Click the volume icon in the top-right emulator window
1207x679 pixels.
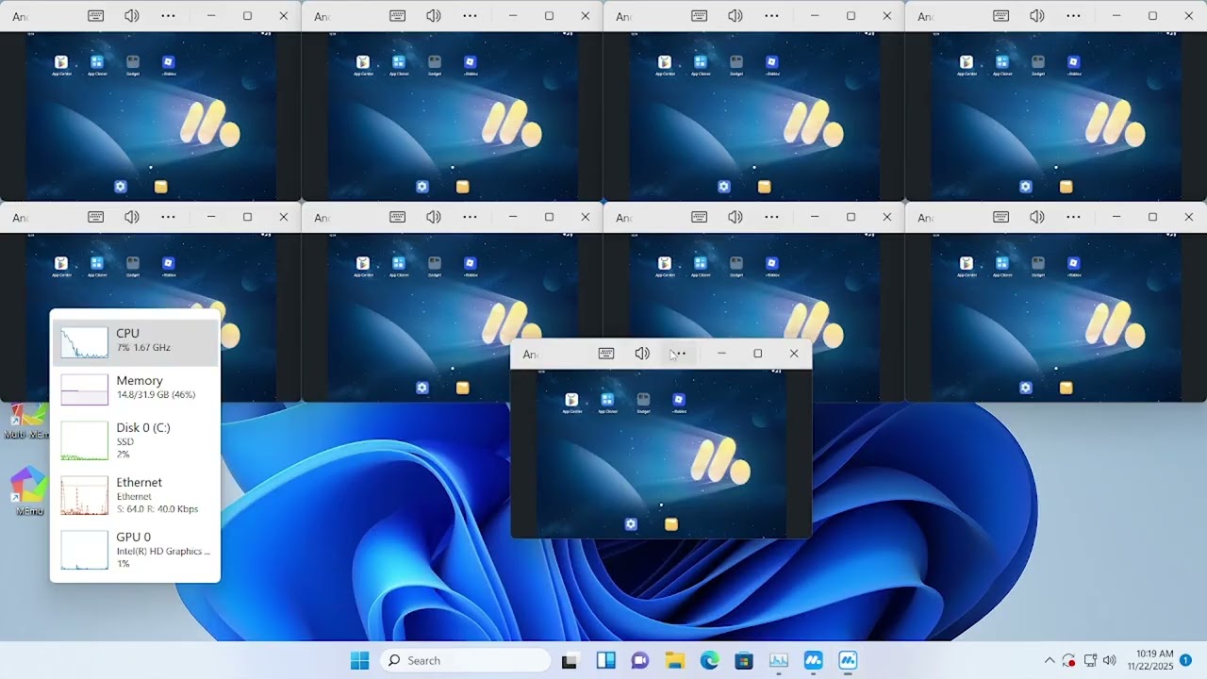(1037, 16)
